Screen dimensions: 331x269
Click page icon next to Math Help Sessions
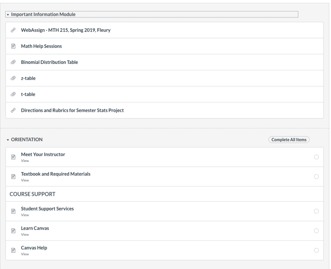(13, 46)
